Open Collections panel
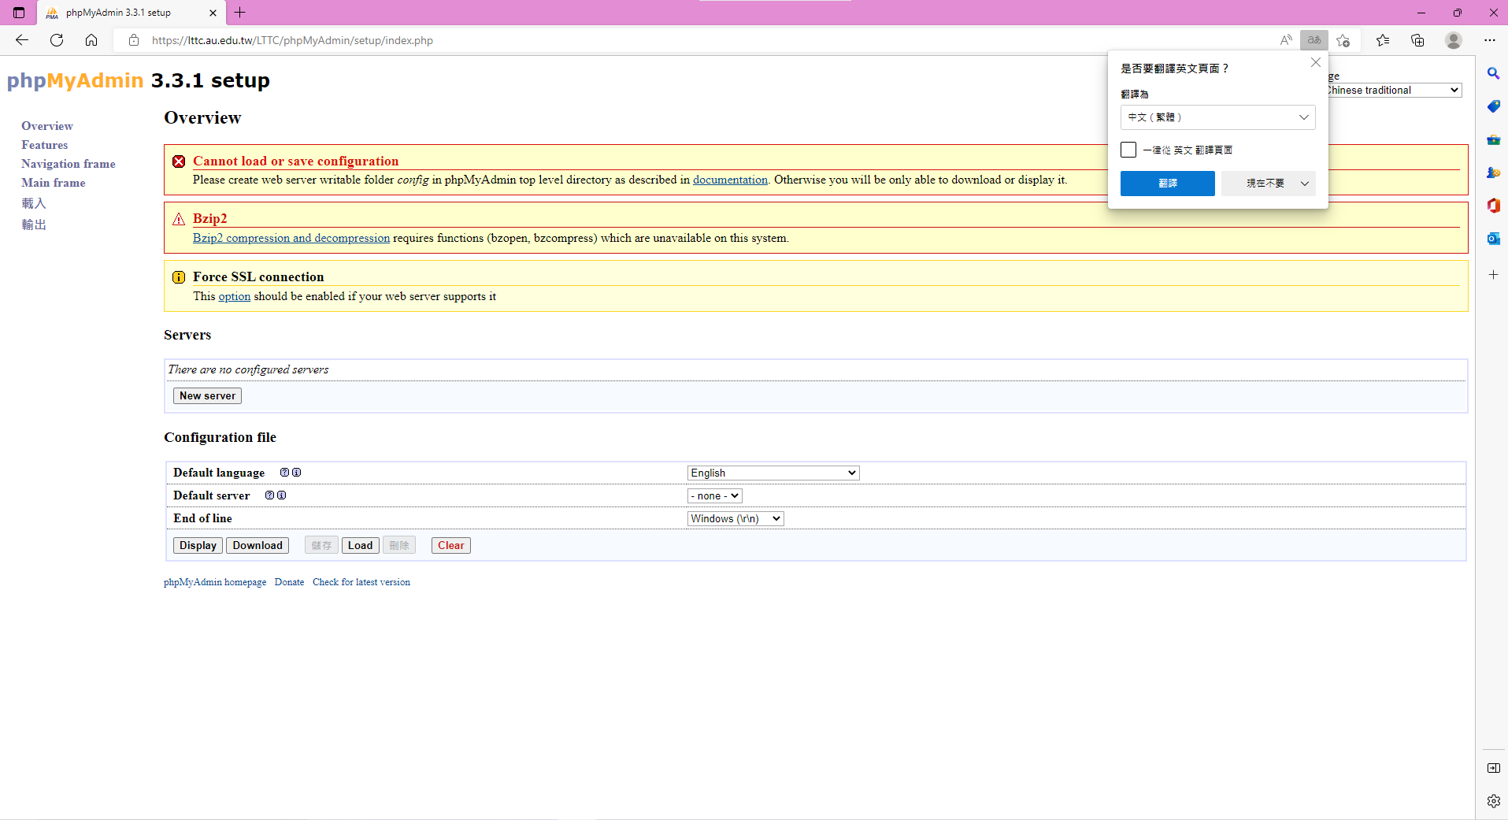This screenshot has width=1508, height=820. tap(1417, 40)
